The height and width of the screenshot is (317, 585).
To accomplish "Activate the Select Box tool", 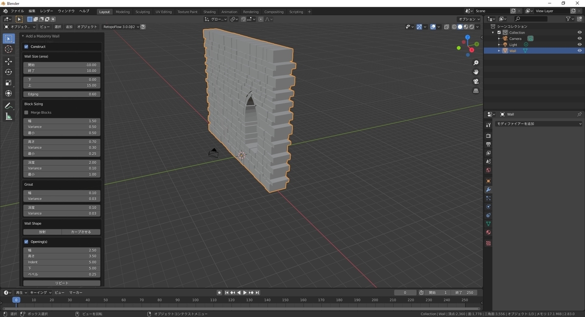I will pyautogui.click(x=8, y=39).
